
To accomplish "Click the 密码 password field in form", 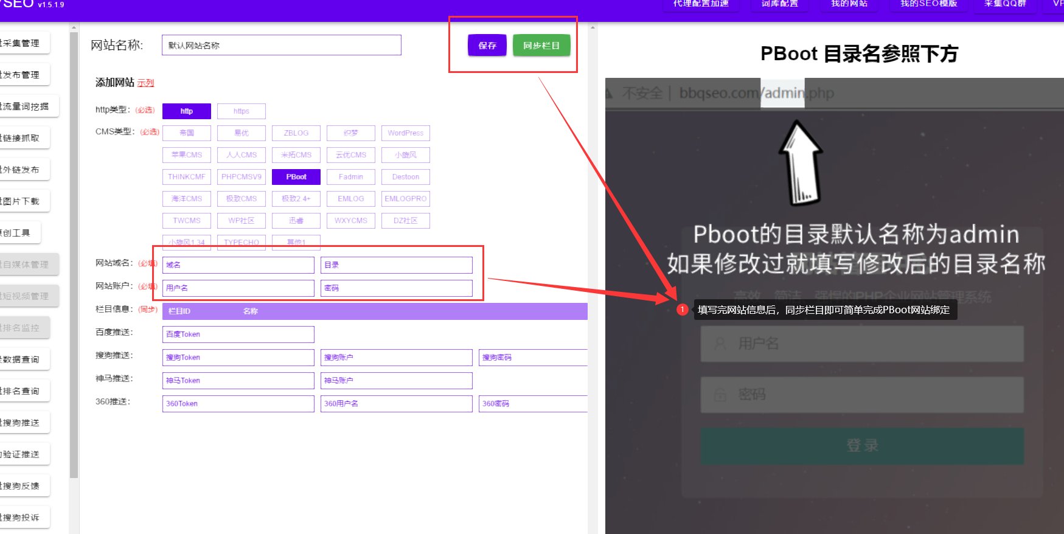I will [397, 288].
